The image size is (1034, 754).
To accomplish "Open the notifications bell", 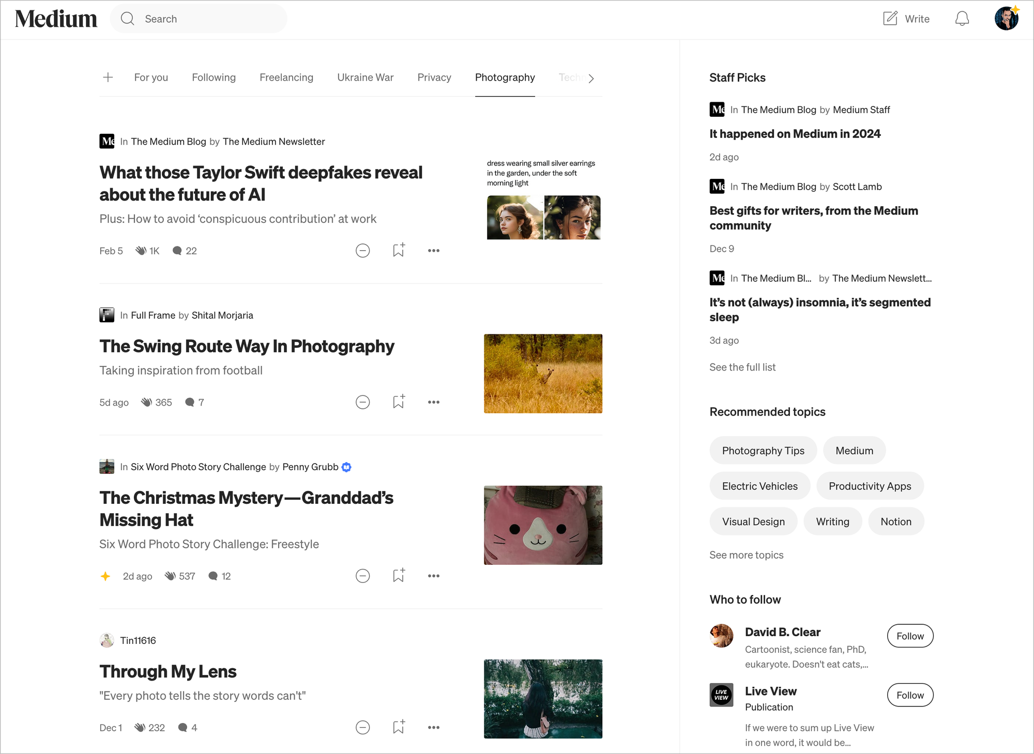I will pyautogui.click(x=962, y=19).
